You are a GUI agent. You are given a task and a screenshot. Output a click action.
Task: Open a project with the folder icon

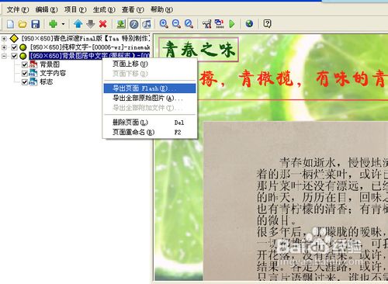point(23,24)
